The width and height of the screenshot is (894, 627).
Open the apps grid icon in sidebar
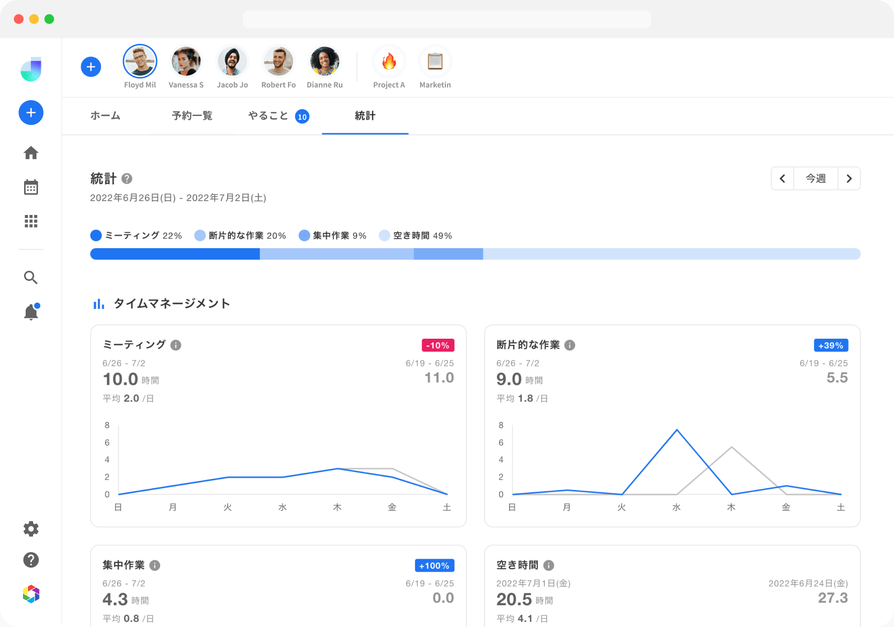pyautogui.click(x=31, y=221)
